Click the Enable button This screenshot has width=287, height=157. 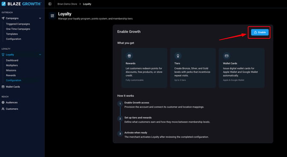(260, 33)
